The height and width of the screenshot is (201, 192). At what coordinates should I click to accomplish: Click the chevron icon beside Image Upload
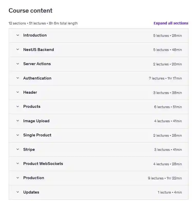pyautogui.click(x=18, y=121)
